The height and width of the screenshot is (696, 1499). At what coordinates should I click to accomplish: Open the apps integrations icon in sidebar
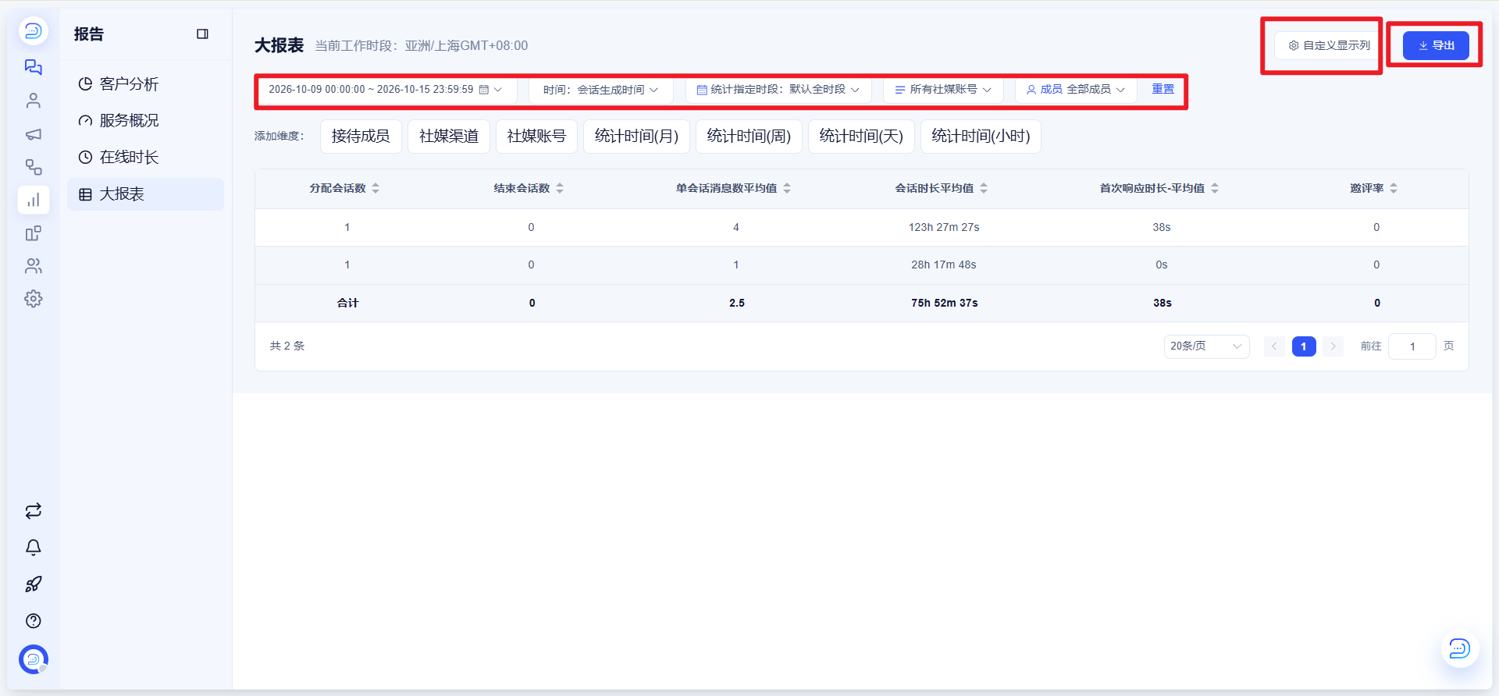click(x=33, y=233)
